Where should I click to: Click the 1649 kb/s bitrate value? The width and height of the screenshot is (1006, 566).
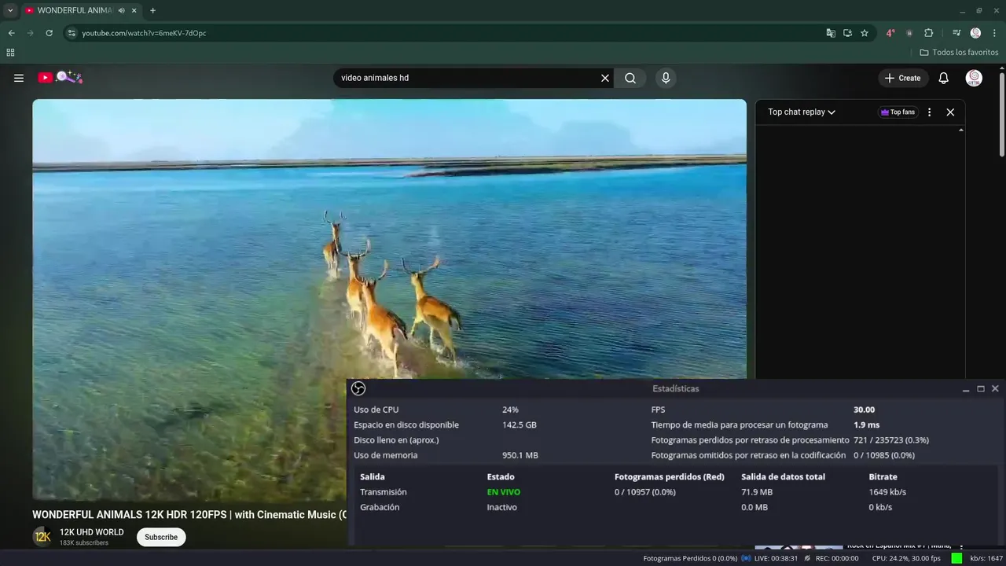click(887, 492)
